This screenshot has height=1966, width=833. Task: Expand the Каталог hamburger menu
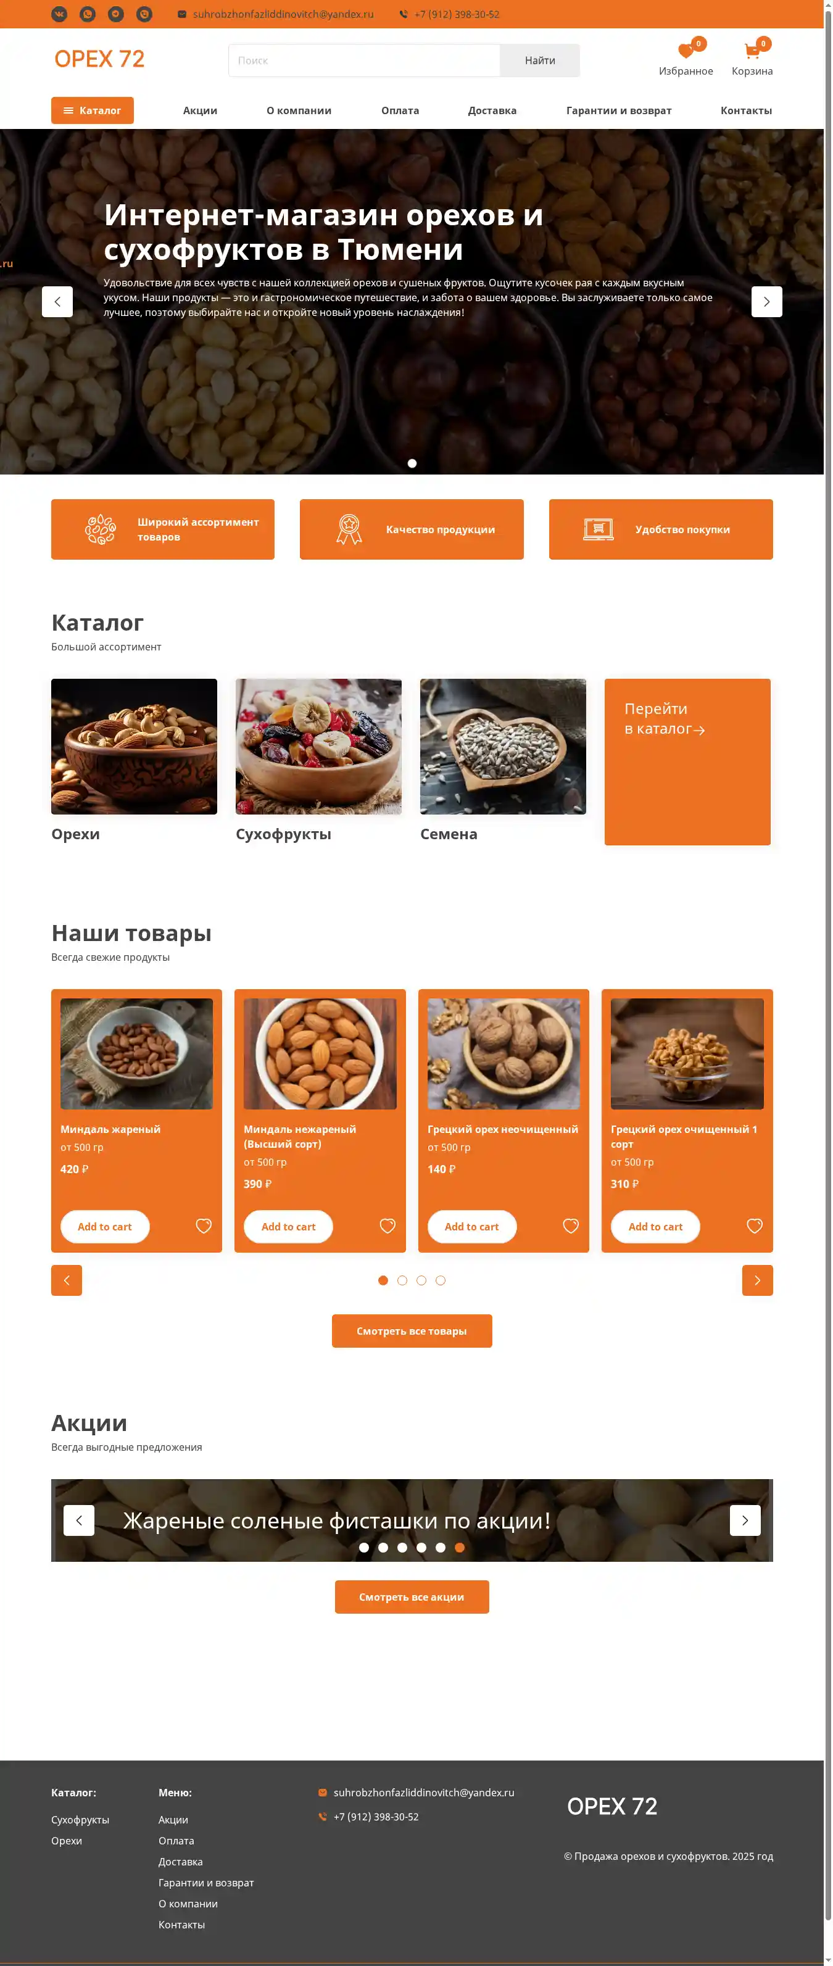[x=93, y=110]
